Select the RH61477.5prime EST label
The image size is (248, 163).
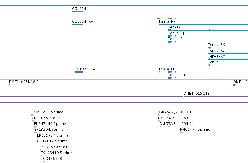[x=195, y=130]
